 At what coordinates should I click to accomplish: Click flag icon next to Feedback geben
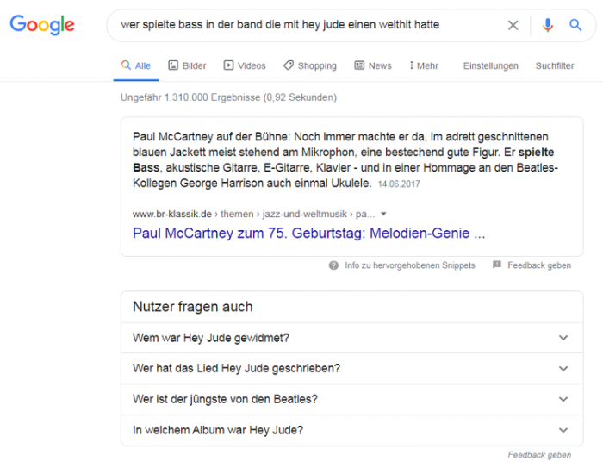coord(497,265)
